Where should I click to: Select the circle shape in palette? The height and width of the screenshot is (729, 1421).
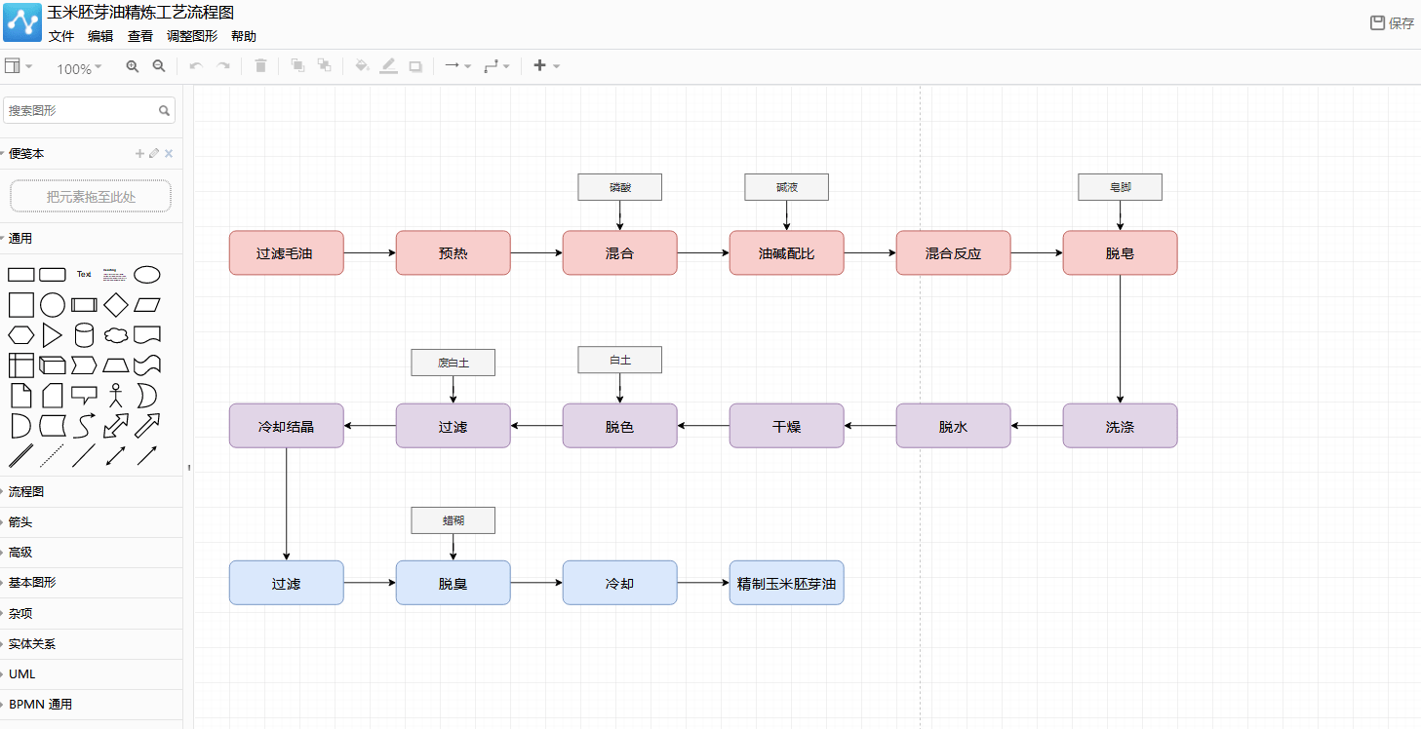(53, 305)
